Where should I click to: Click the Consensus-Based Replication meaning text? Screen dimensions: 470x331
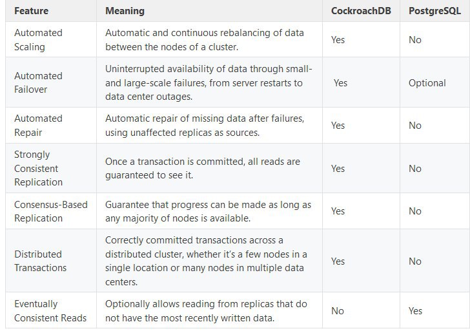[x=208, y=211]
